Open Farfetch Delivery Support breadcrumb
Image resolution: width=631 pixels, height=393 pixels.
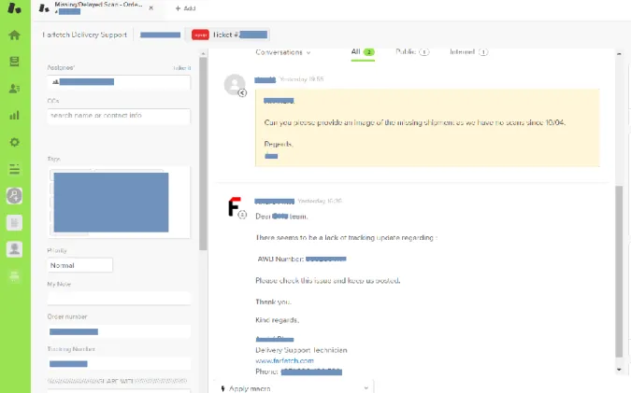pos(84,35)
